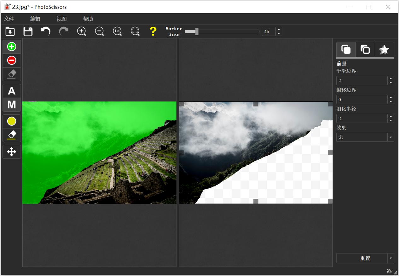The image size is (399, 276).
Task: Undo the last action
Action: click(x=46, y=31)
